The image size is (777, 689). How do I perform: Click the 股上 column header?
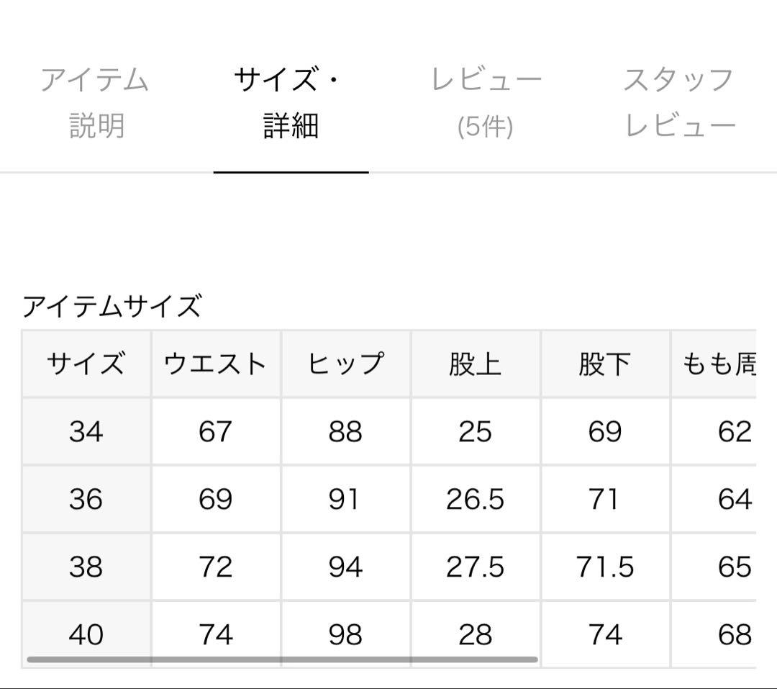coord(475,364)
